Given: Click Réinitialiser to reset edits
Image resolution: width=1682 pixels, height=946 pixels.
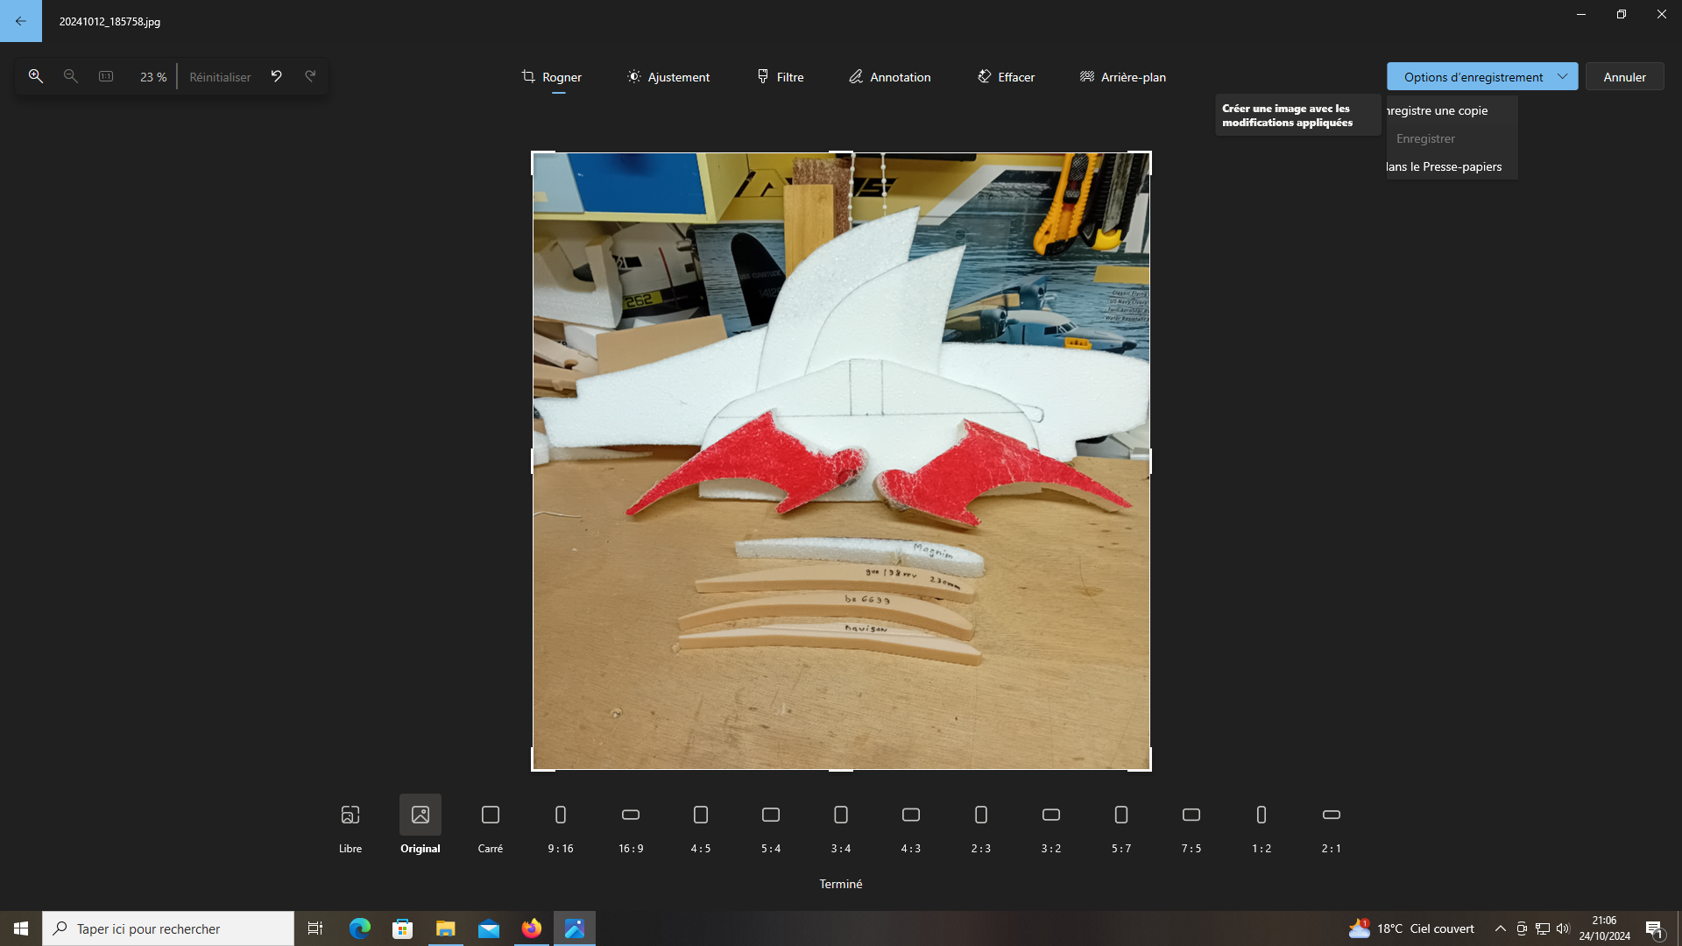Looking at the screenshot, I should 220,77.
